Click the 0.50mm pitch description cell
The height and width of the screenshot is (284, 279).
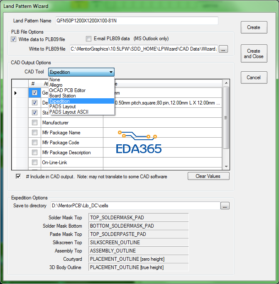168,103
